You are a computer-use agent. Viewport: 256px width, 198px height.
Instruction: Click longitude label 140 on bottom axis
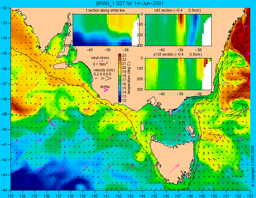[x=94, y=196]
